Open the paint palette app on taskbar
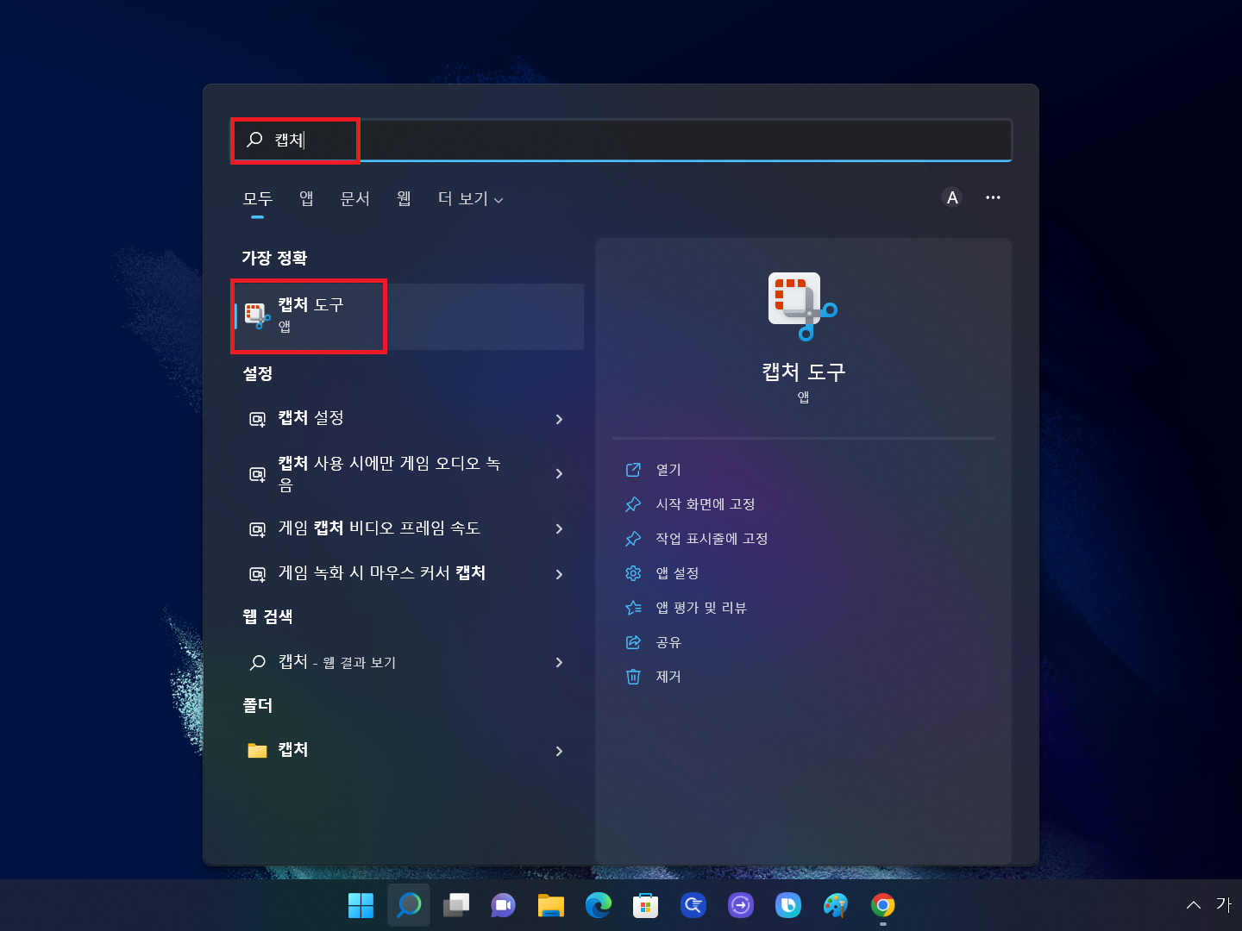1242x931 pixels. [x=835, y=905]
